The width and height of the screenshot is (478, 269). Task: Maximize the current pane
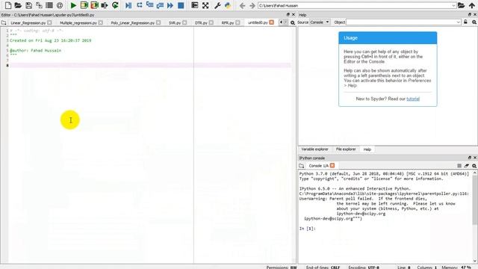tap(194, 5)
